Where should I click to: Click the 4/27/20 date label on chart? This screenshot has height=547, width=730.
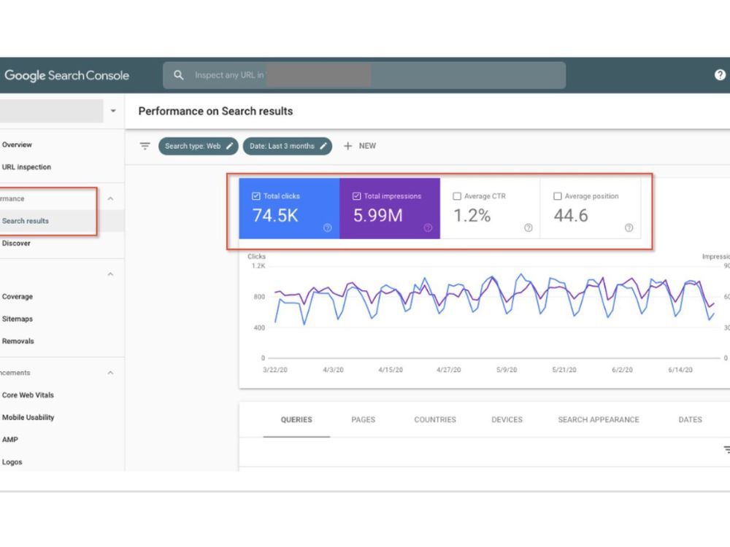(x=448, y=370)
